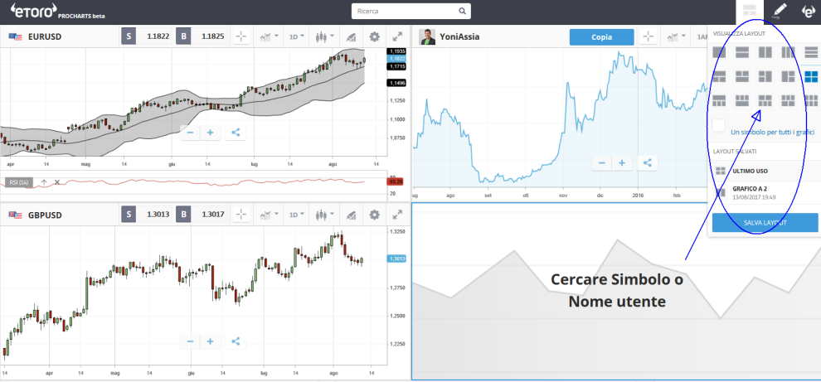Image resolution: width=821 pixels, height=382 pixels.
Task: Open the 1D timeframe dropdown on GBPUSD
Action: (x=296, y=215)
